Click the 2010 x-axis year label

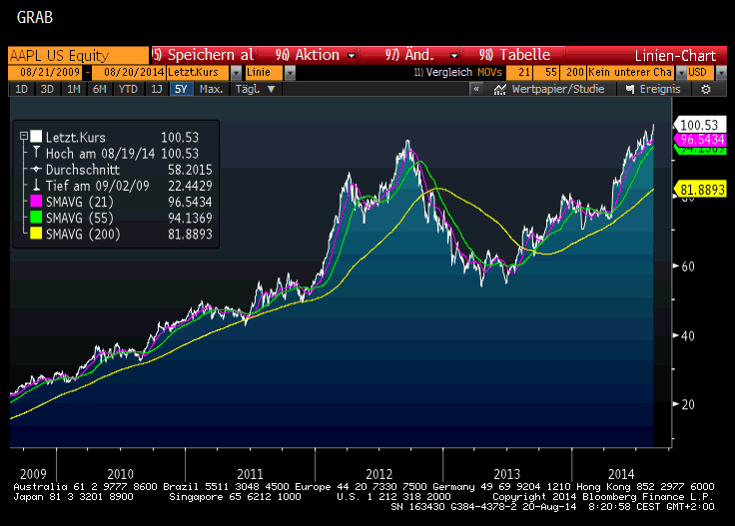click(x=120, y=474)
